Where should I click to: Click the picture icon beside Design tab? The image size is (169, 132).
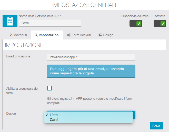point(100,35)
